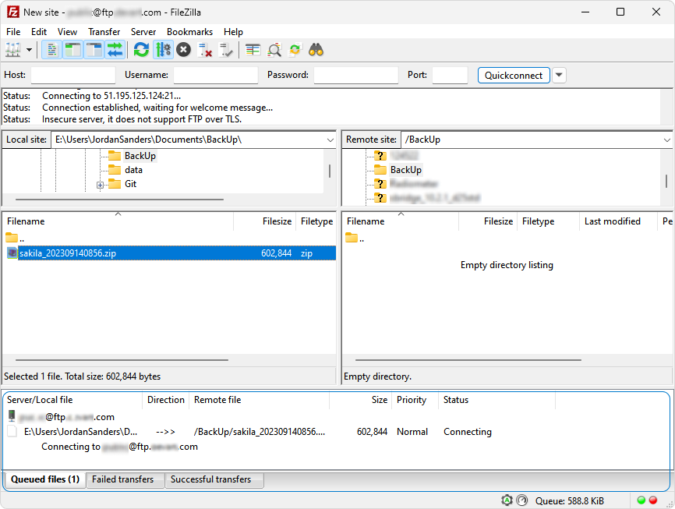This screenshot has height=509, width=675.
Task: Click the local file list horizontal scrollbar
Action: [122, 359]
